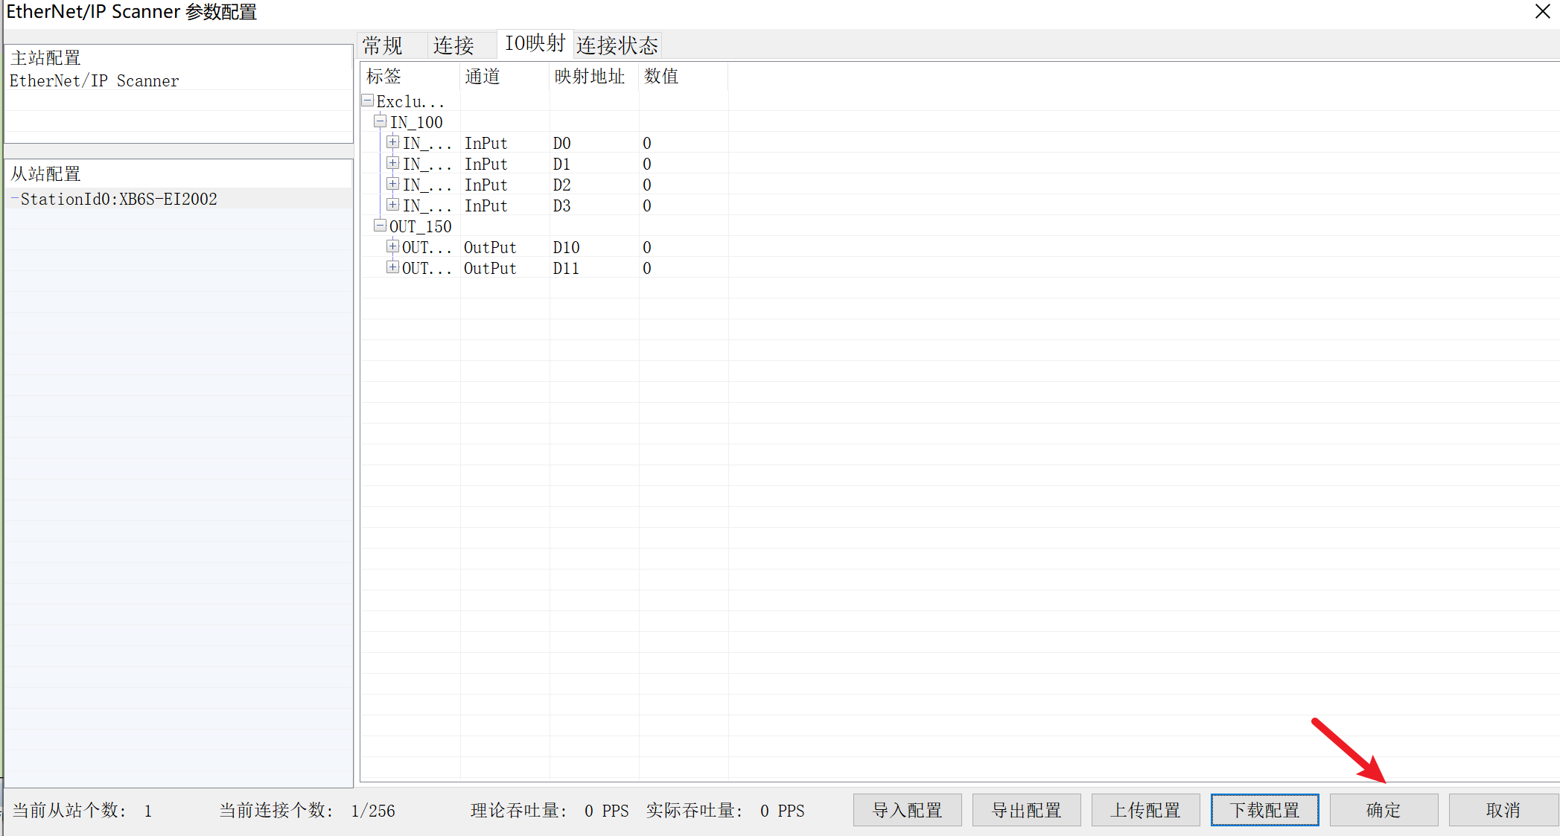Expand the OUT row mapped to D11
The image size is (1560, 836).
point(392,267)
